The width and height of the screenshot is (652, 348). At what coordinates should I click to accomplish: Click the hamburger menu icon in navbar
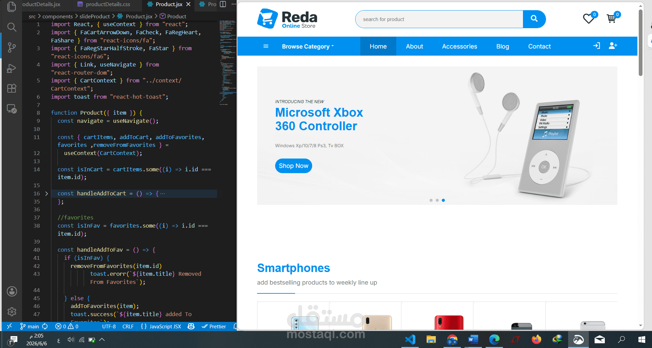click(266, 46)
